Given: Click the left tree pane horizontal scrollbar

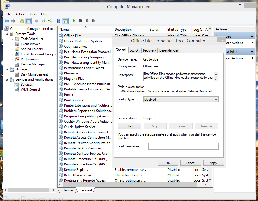Looking at the screenshot, I should point(29,190).
